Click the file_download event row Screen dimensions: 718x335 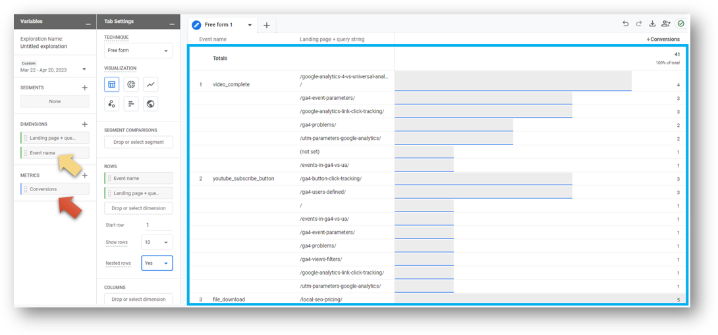click(x=229, y=300)
